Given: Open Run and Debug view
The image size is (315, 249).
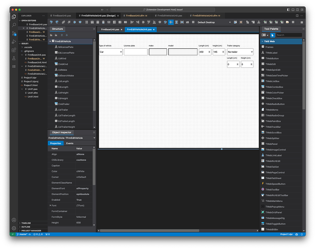Looking at the screenshot, I should pyautogui.click(x=14, y=42).
